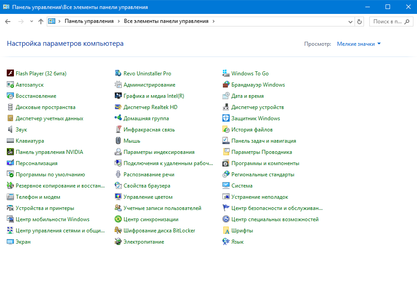Open the Шрифты font icon

coord(226,230)
